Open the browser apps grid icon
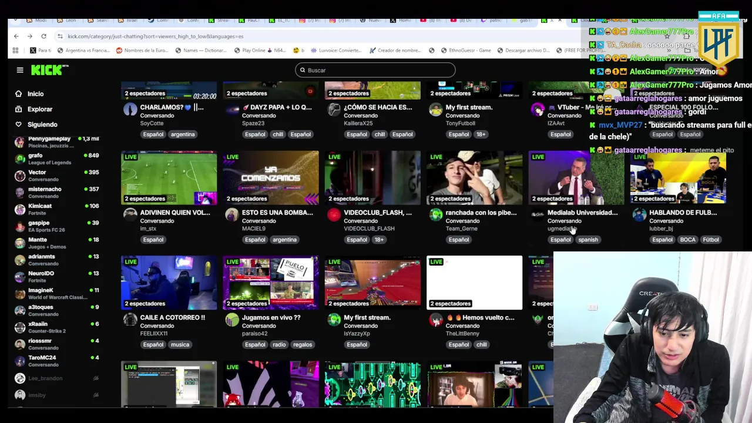This screenshot has height=423, width=752. [15, 51]
